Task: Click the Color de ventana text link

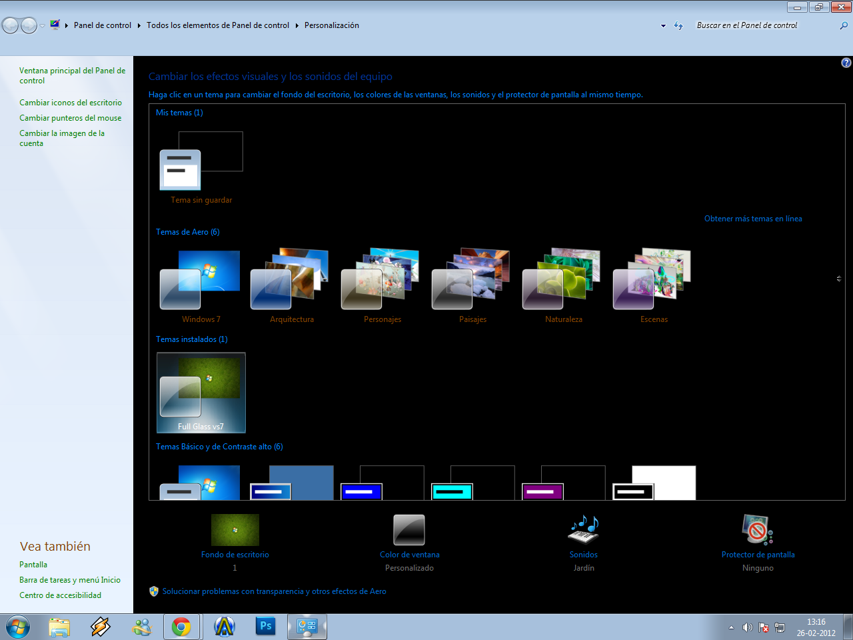Action: tap(409, 555)
